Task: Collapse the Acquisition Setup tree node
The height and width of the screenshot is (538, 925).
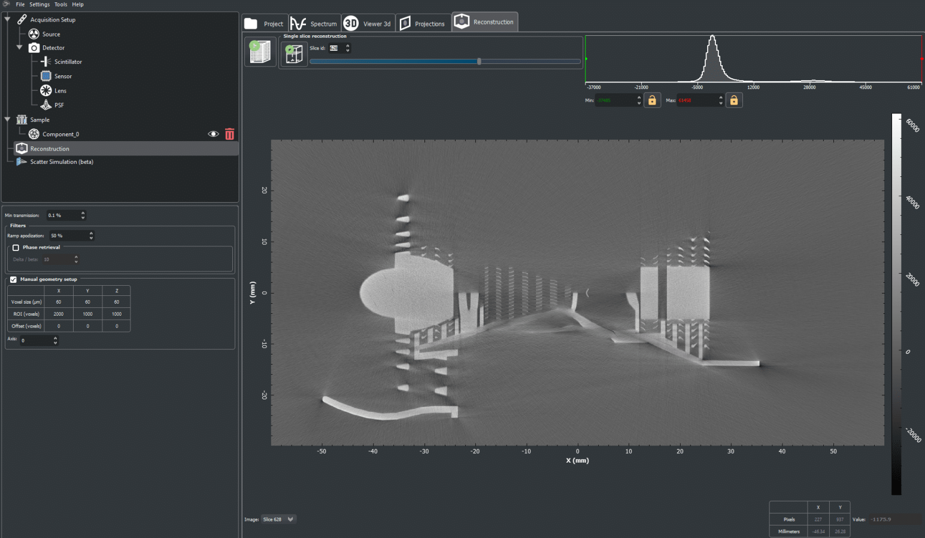Action: [7, 19]
